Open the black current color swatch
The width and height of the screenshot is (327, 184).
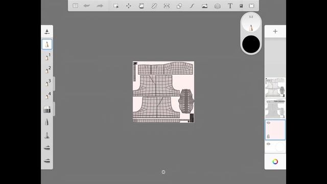[251, 44]
